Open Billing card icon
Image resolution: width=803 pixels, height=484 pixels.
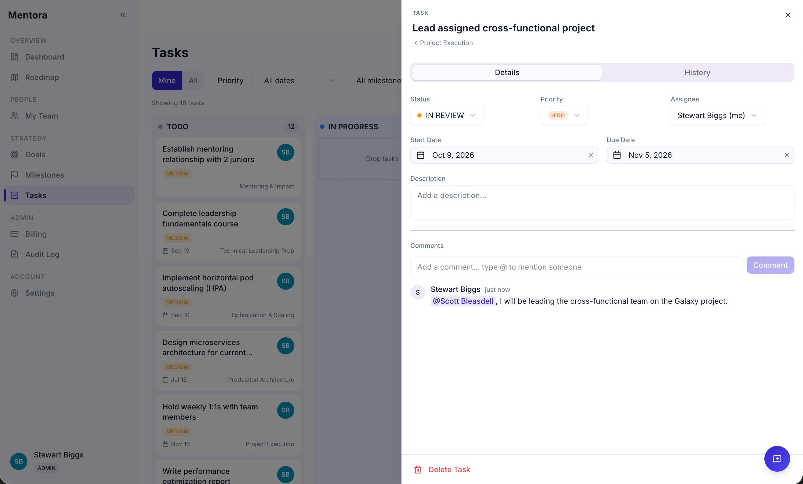[14, 234]
